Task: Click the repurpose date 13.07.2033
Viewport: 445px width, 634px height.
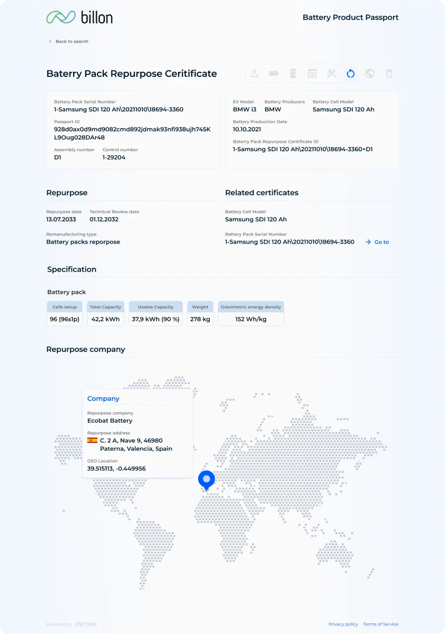Action: (x=61, y=219)
